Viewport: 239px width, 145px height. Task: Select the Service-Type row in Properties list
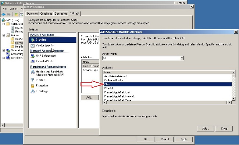pyautogui.click(x=90, y=70)
